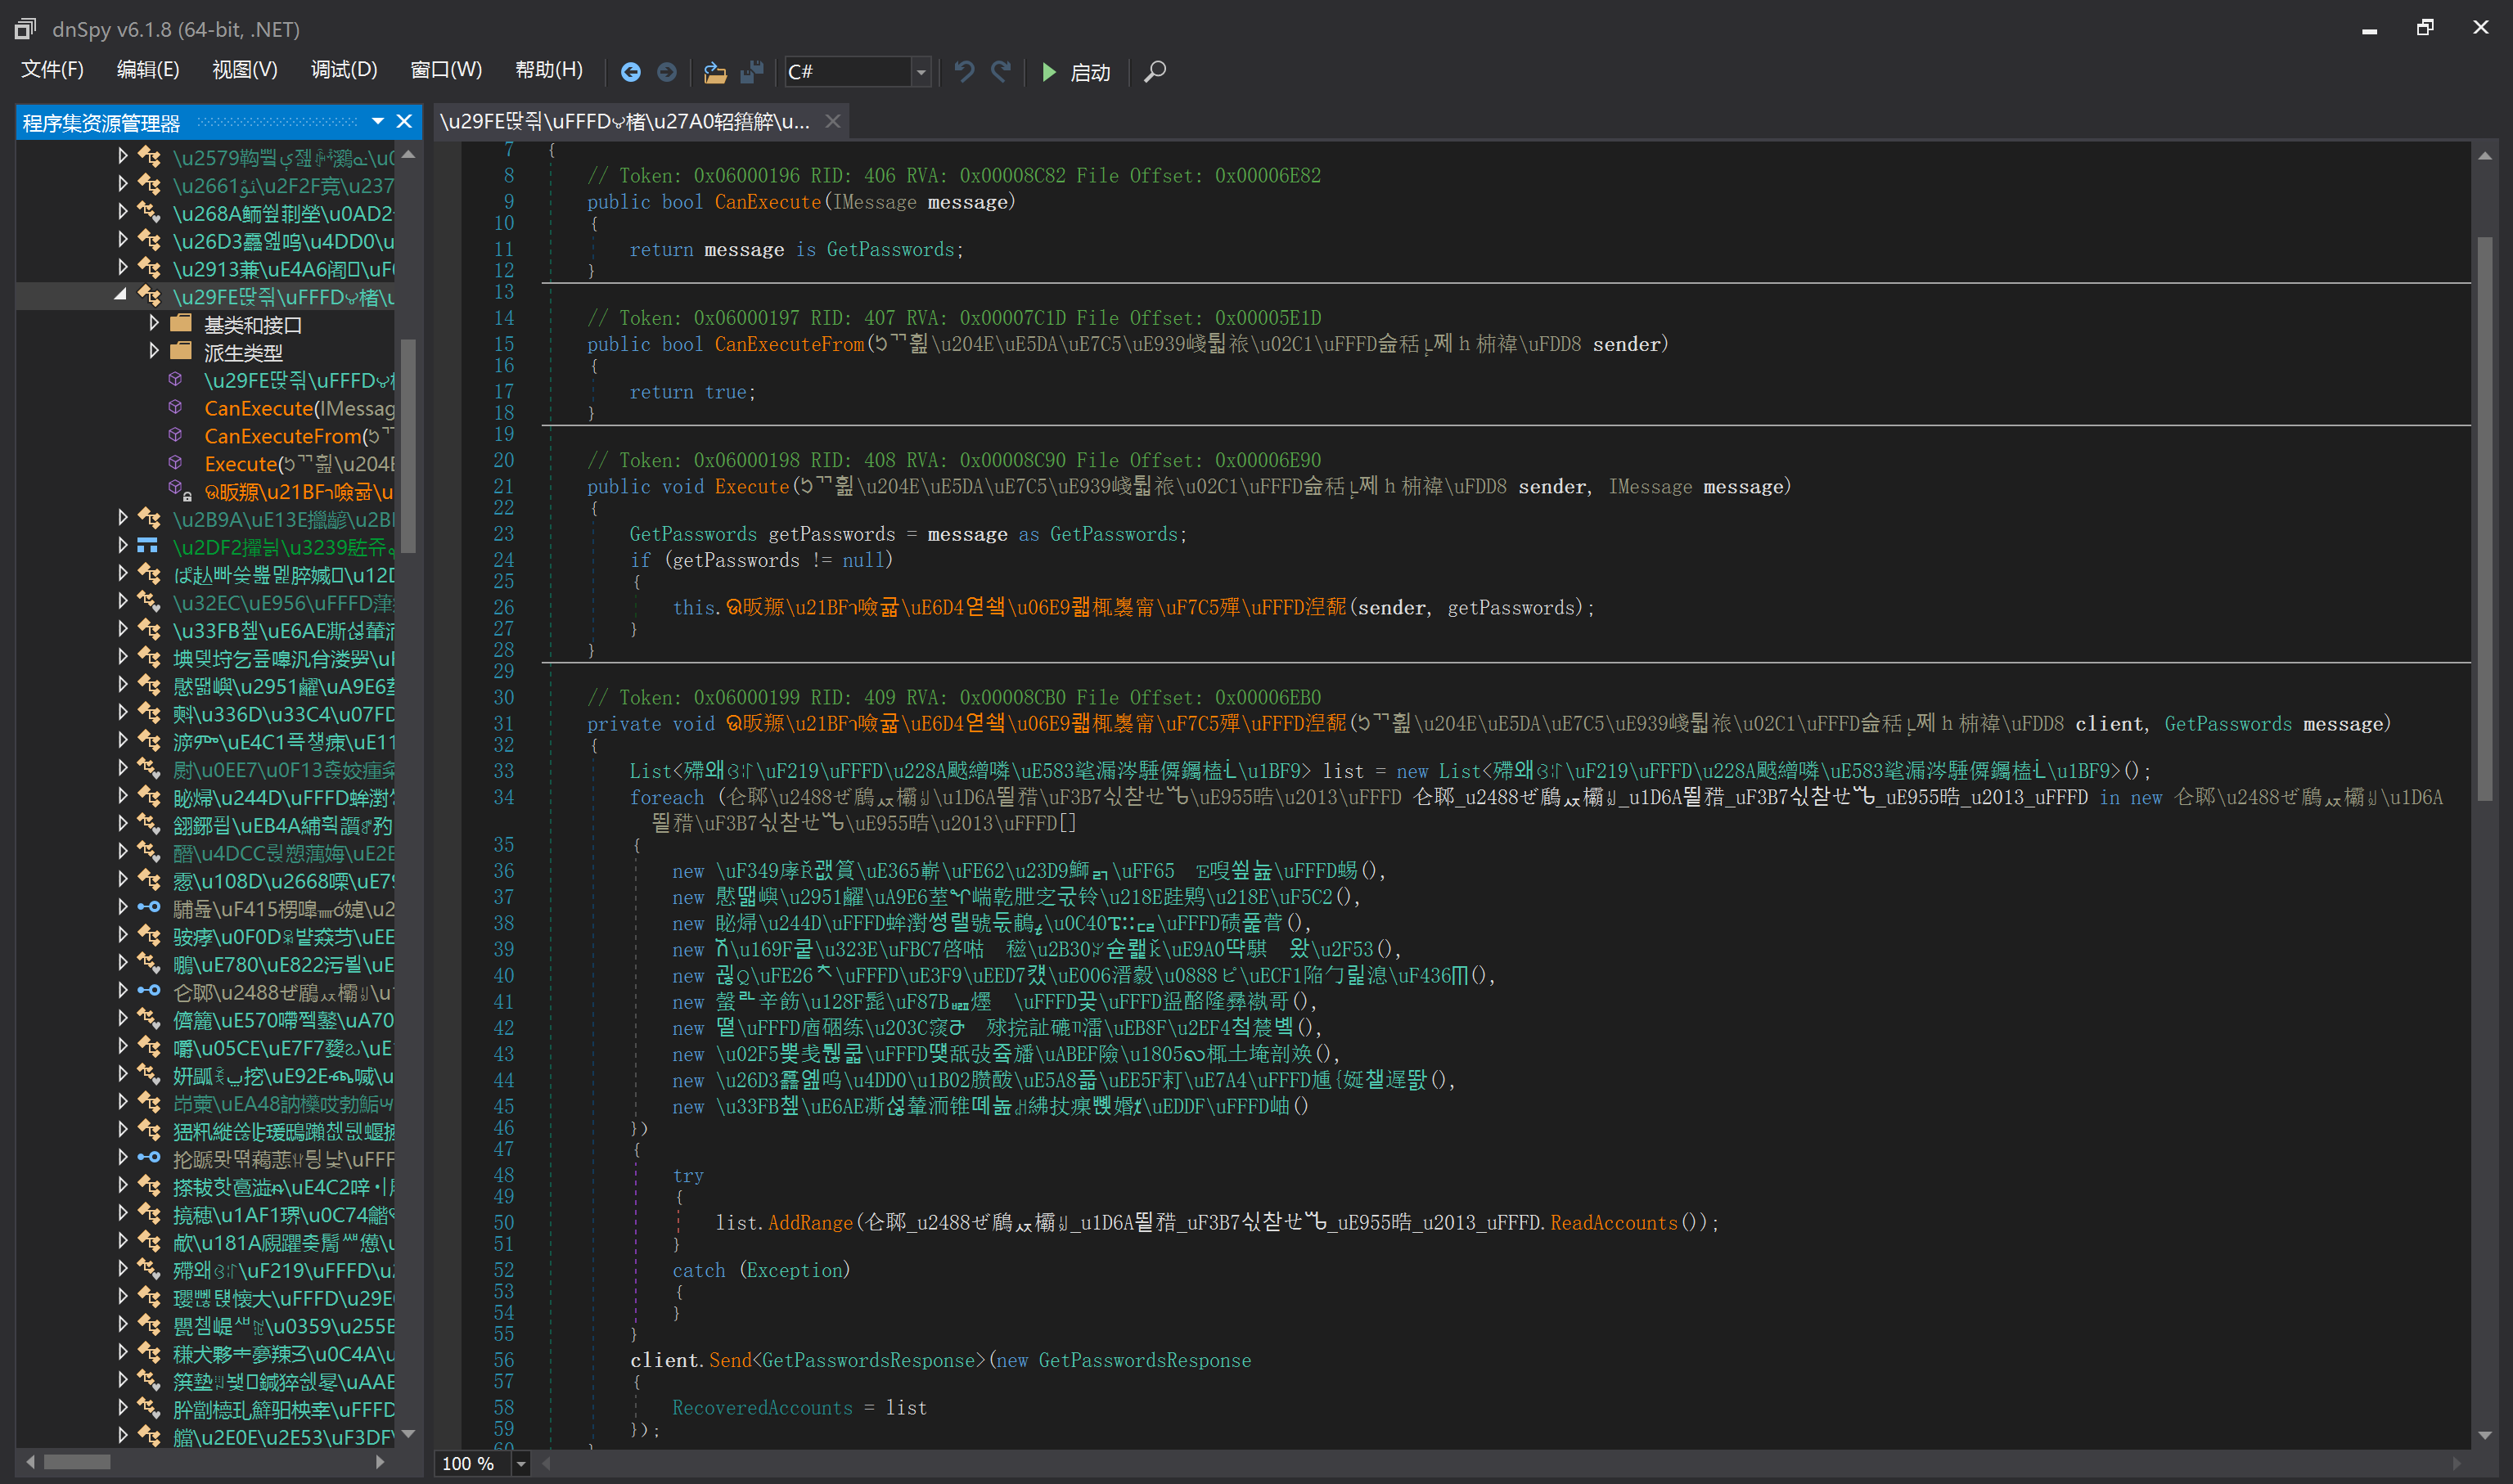
Task: Select the \u32EC class in tree
Action: coord(284,602)
